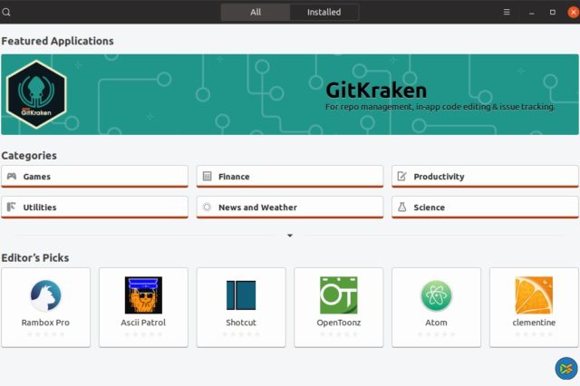Click the OpenToonz name label
This screenshot has width=580, height=386.
(x=339, y=323)
